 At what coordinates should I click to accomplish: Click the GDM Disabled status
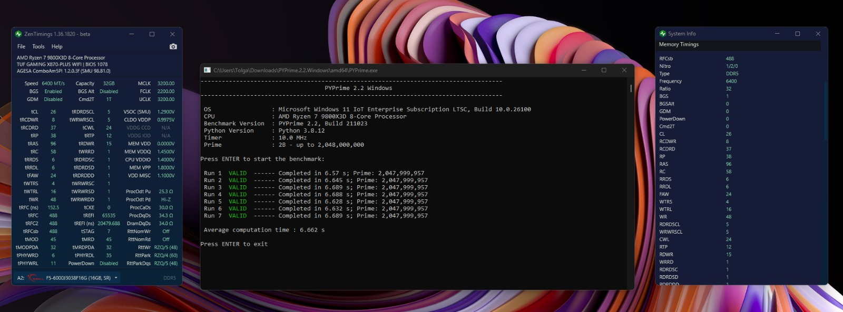[x=53, y=99]
